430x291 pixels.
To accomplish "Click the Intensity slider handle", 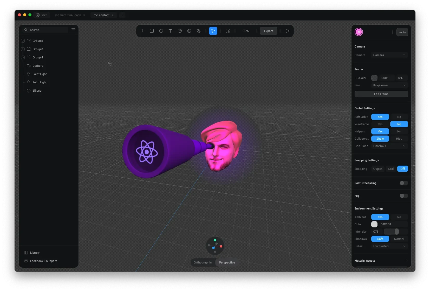I will coord(396,232).
